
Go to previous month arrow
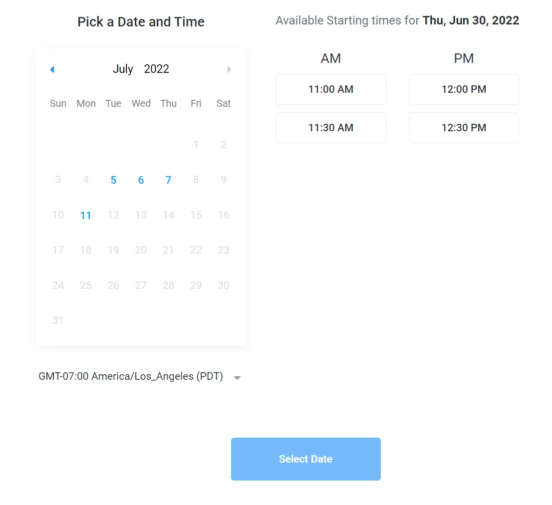tap(52, 69)
